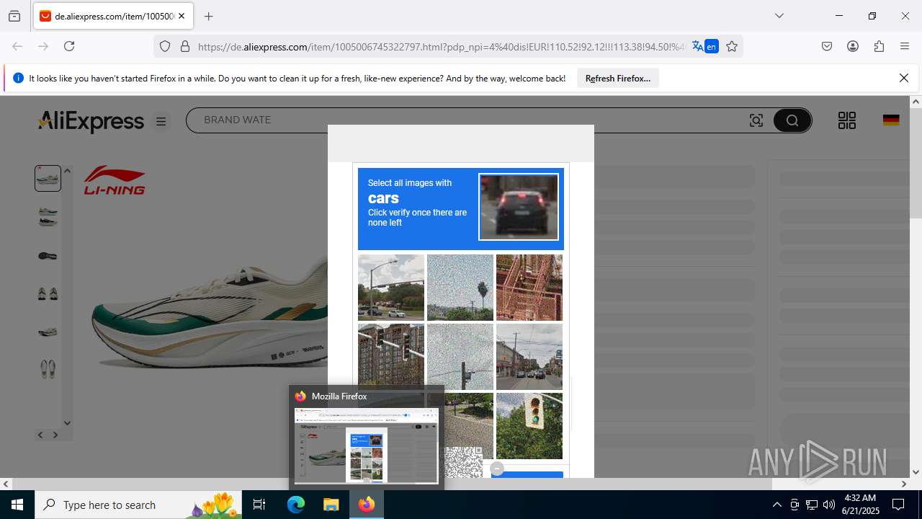Open the Windows notification center icon

click(x=898, y=505)
